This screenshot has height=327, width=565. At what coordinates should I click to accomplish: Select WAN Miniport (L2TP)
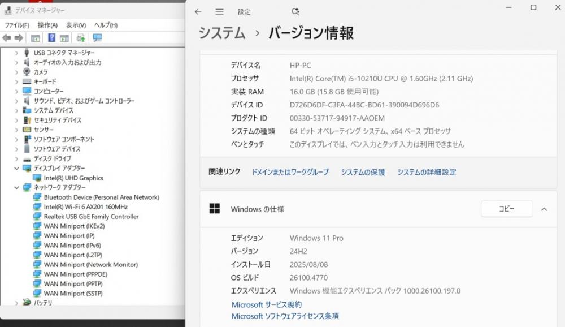click(x=73, y=255)
